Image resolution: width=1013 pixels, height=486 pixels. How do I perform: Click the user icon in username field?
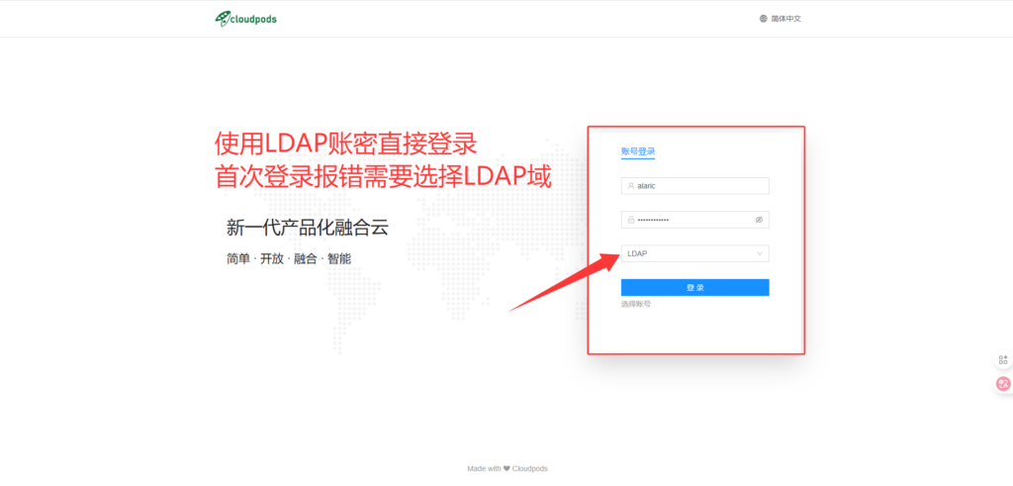(x=630, y=185)
